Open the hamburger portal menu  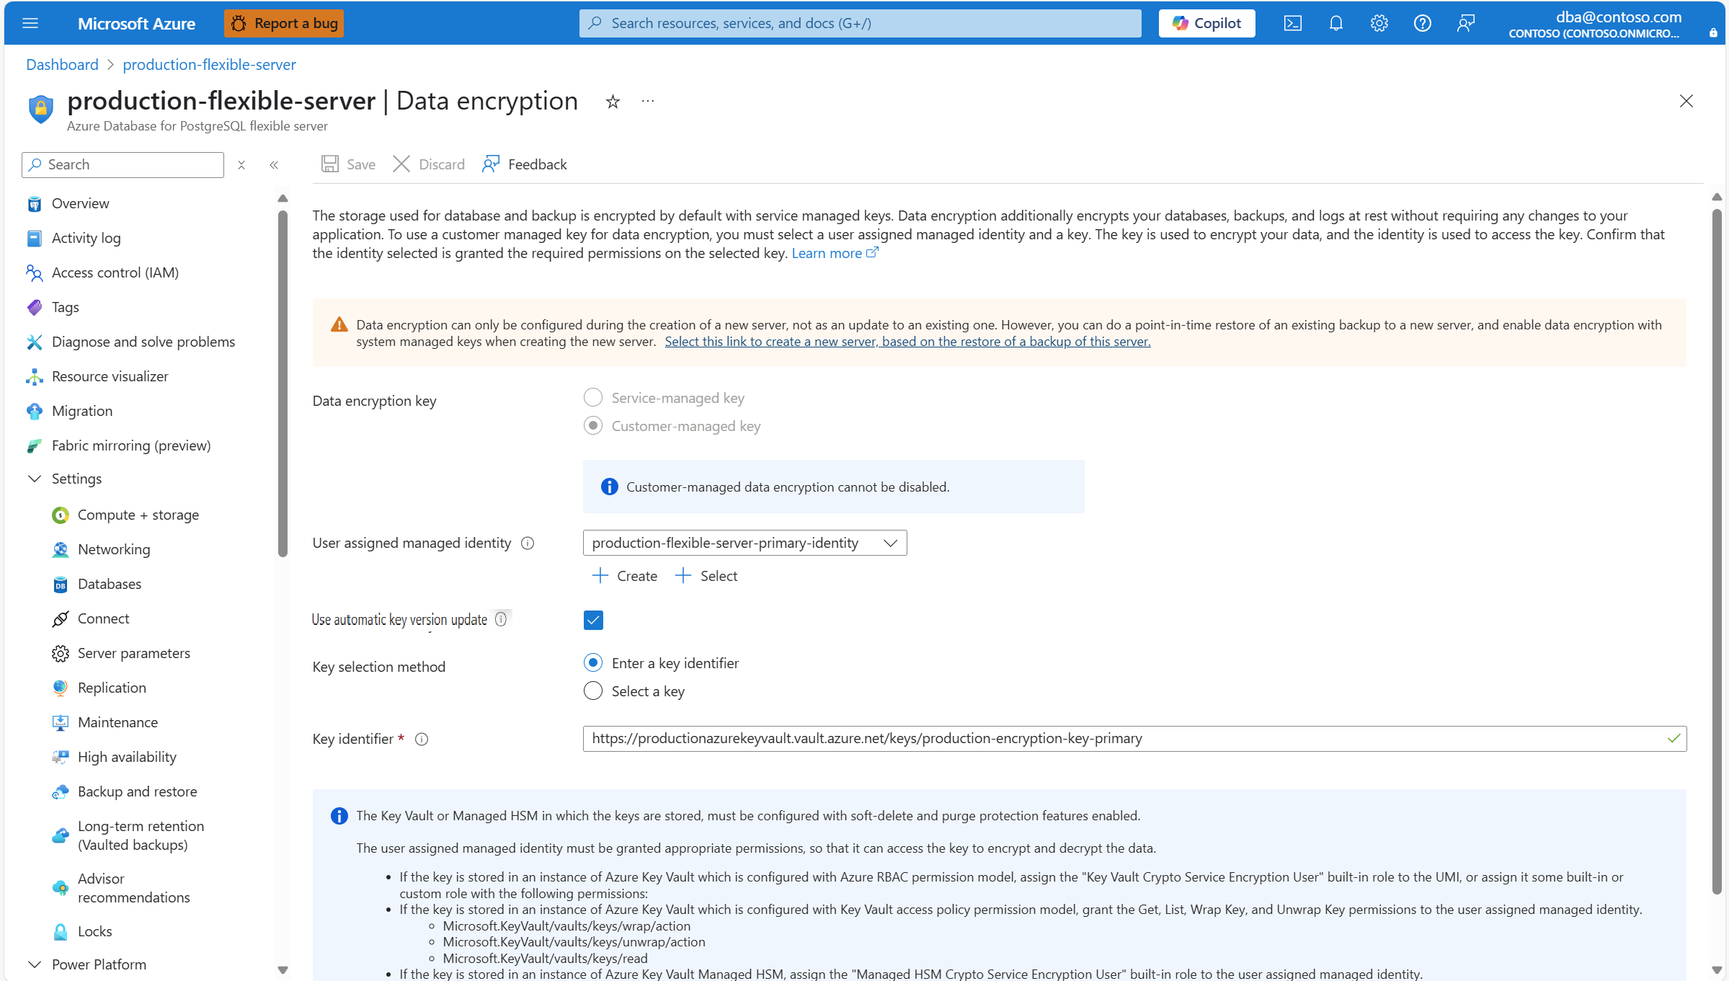(x=30, y=23)
